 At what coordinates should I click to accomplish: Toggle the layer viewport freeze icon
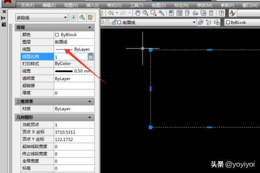click(x=108, y=22)
